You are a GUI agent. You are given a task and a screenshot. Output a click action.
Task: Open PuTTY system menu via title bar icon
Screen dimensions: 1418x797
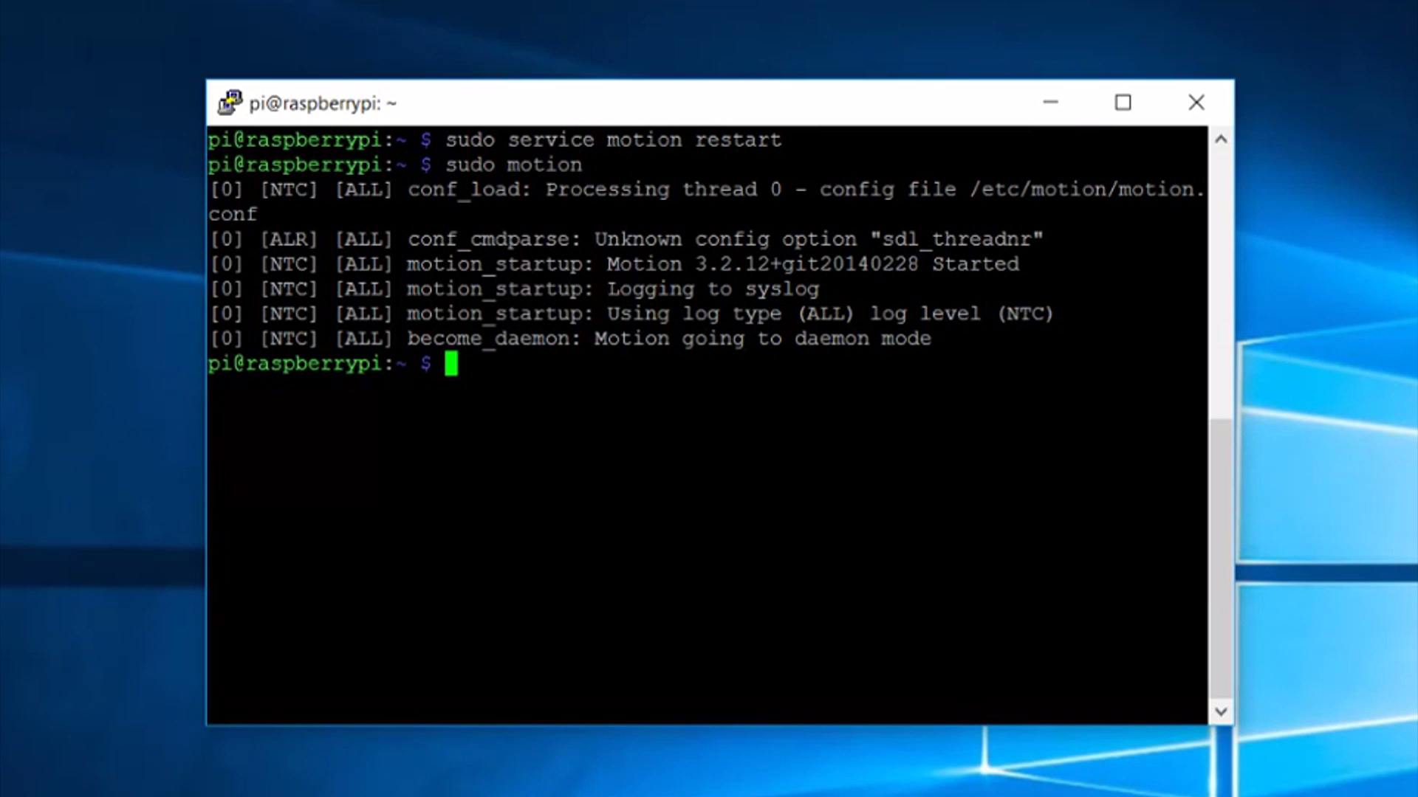pyautogui.click(x=229, y=103)
